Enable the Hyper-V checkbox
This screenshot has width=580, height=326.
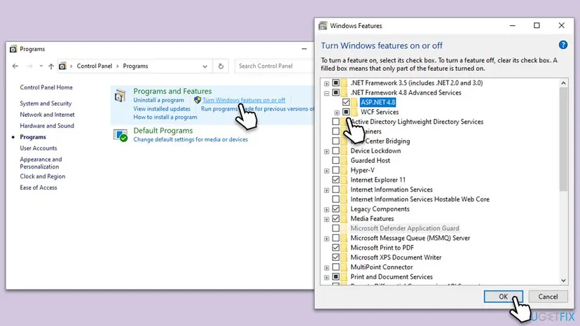(336, 170)
